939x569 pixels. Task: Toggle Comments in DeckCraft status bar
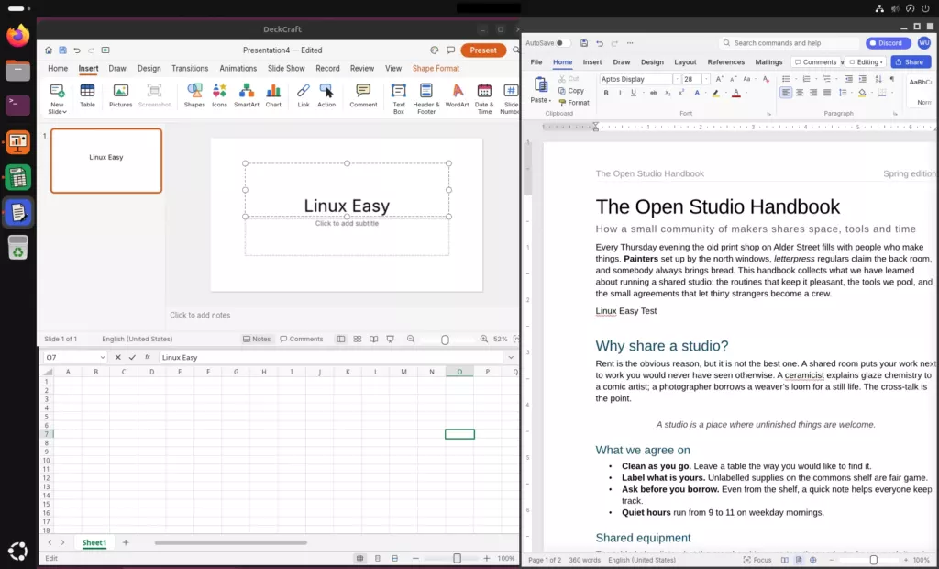click(301, 339)
